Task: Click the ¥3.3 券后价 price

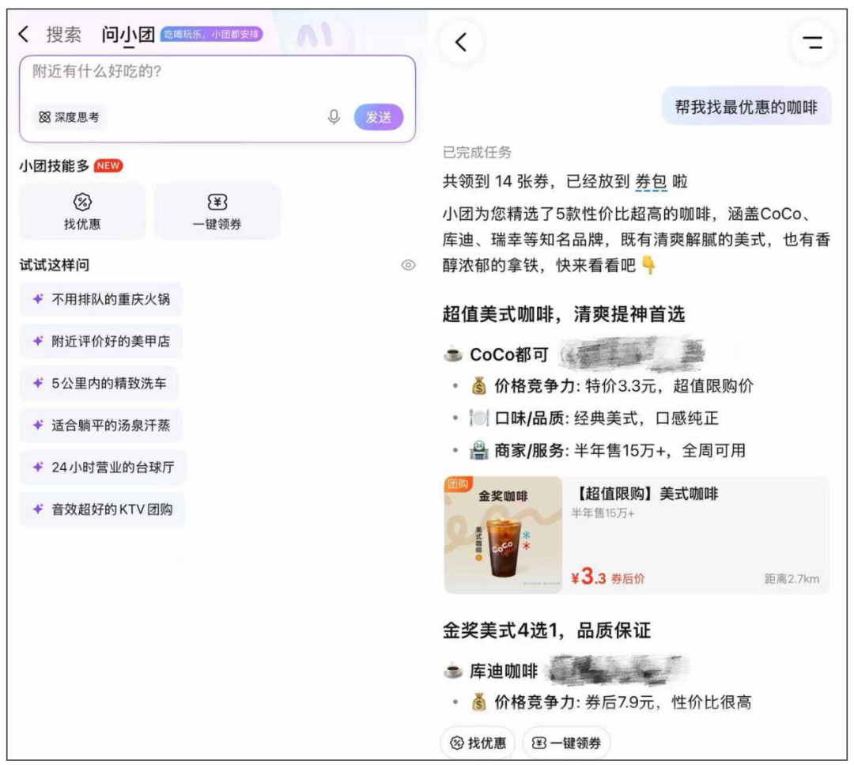Action: tap(607, 577)
